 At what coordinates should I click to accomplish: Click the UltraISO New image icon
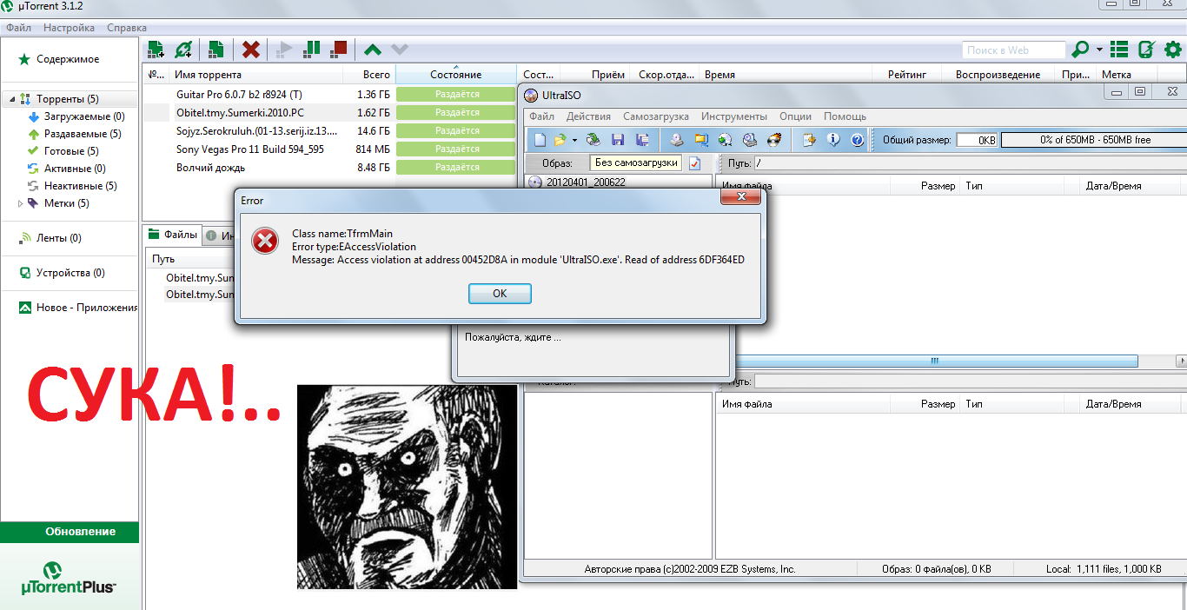(540, 139)
